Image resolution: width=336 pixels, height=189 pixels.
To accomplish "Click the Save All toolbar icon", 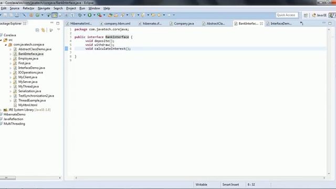I will tap(11, 15).
